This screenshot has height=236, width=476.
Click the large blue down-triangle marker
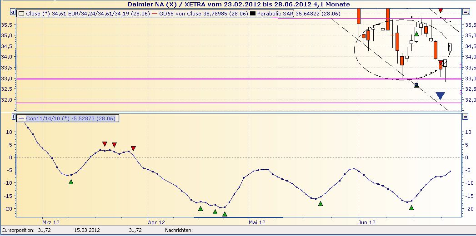point(440,96)
